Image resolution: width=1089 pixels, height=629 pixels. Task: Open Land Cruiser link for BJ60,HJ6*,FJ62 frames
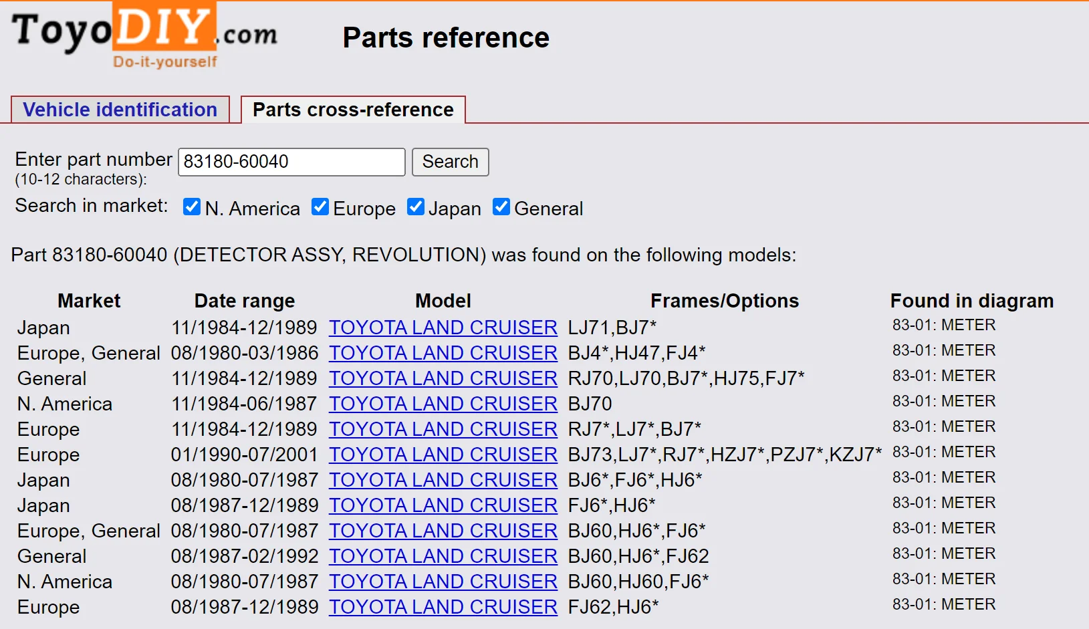click(443, 556)
